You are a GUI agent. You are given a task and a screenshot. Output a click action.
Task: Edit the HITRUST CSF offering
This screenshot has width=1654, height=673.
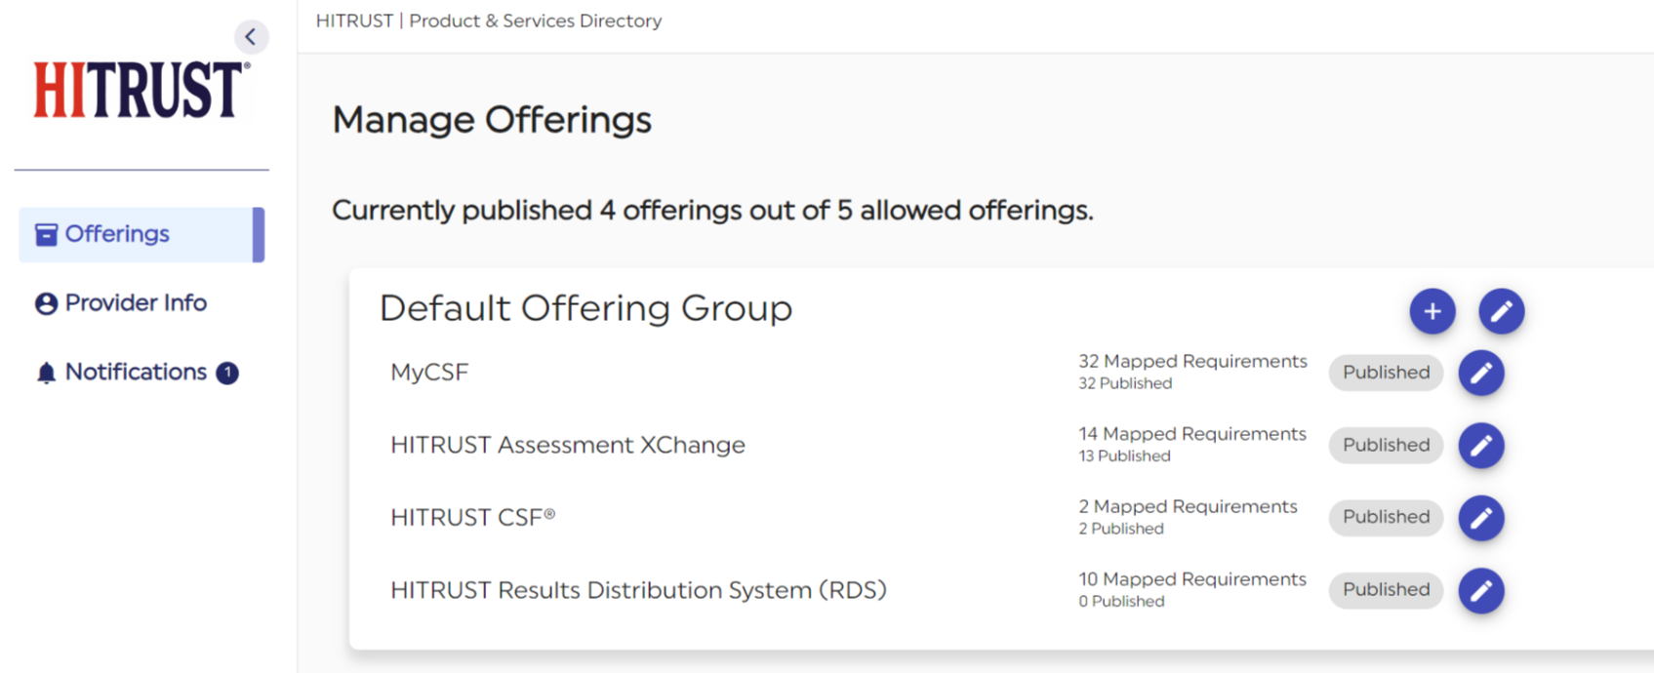tap(1481, 518)
